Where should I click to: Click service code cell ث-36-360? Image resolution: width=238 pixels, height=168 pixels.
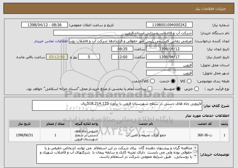pos(205,135)
